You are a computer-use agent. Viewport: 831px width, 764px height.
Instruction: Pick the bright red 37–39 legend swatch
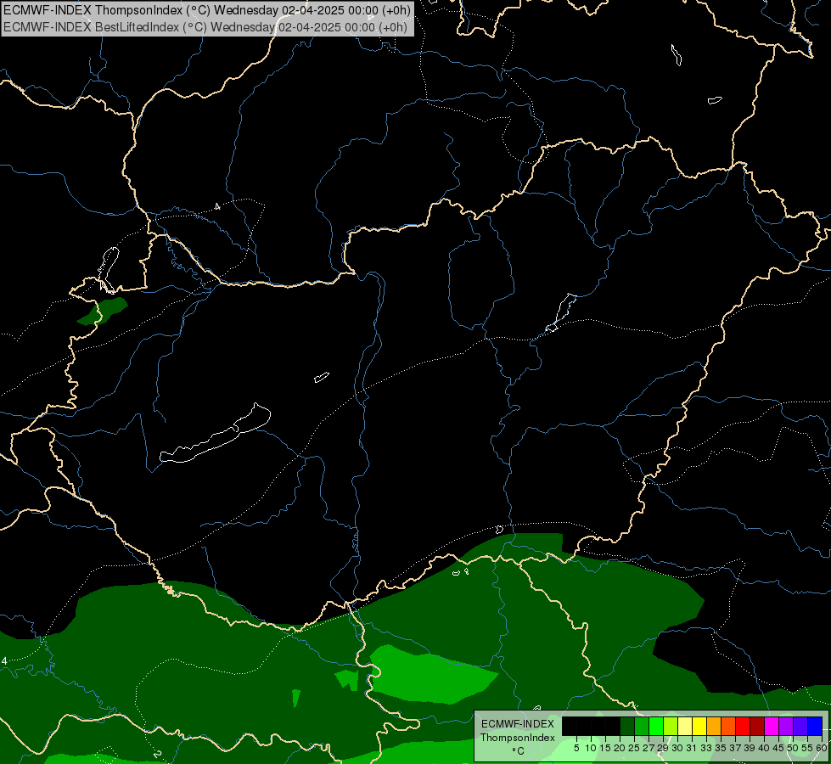click(743, 726)
